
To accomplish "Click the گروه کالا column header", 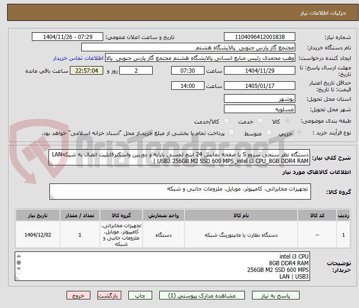I will coord(121,215).
